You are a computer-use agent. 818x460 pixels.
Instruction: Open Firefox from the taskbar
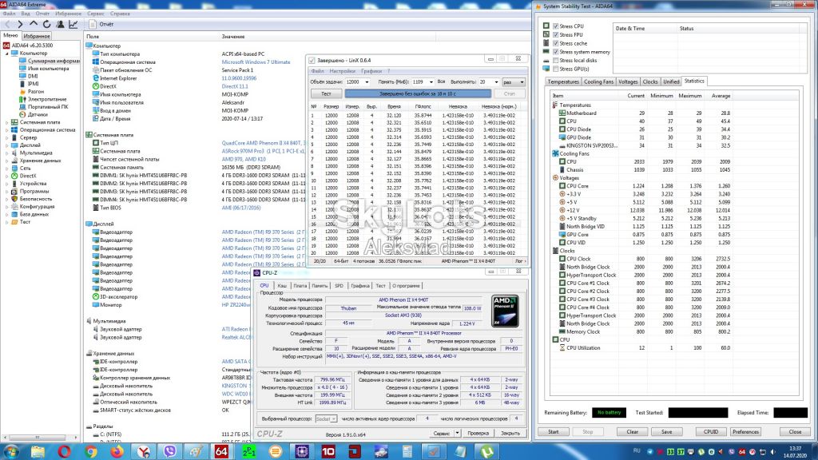[117, 451]
